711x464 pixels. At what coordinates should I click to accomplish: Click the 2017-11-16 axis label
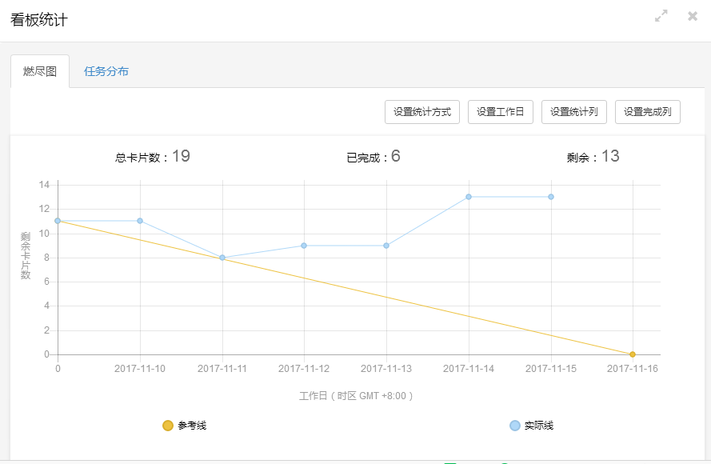[633, 369]
